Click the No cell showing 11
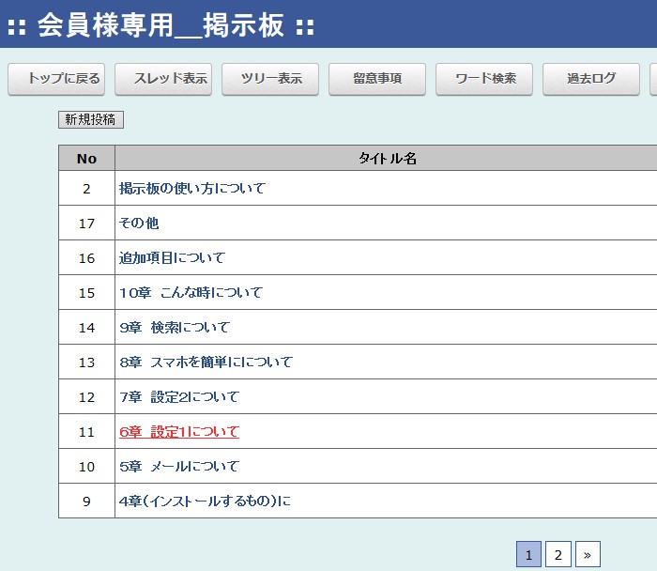The image size is (657, 571). (x=86, y=432)
